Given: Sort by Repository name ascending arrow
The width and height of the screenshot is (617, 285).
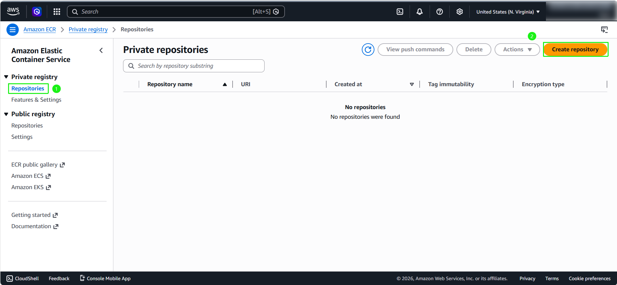Looking at the screenshot, I should 225,84.
